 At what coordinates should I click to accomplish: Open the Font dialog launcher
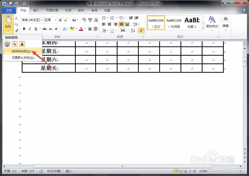point(97,37)
